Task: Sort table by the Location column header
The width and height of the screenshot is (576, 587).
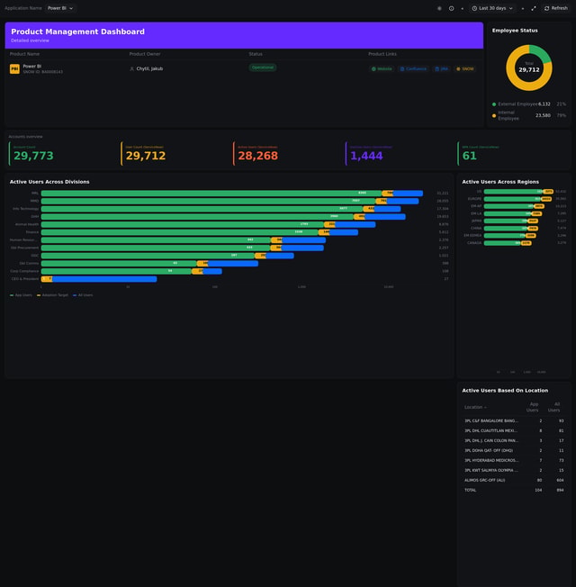Action: 473,408
